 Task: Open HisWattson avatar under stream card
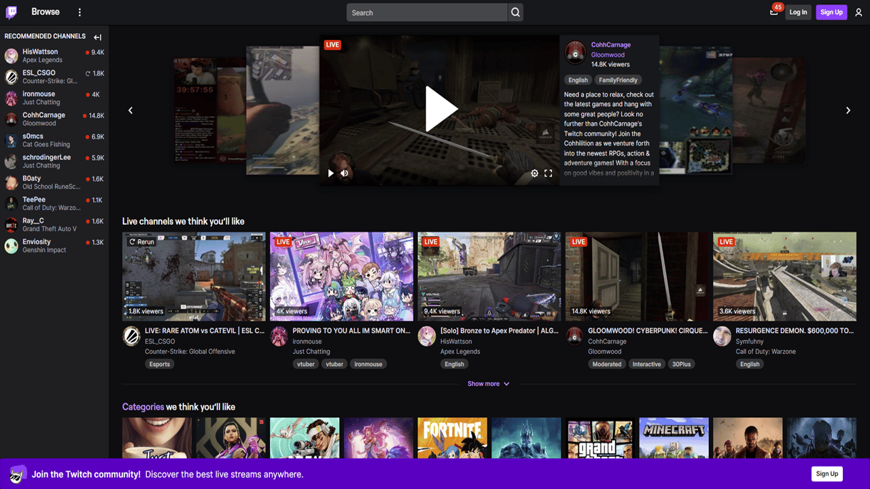pos(427,336)
